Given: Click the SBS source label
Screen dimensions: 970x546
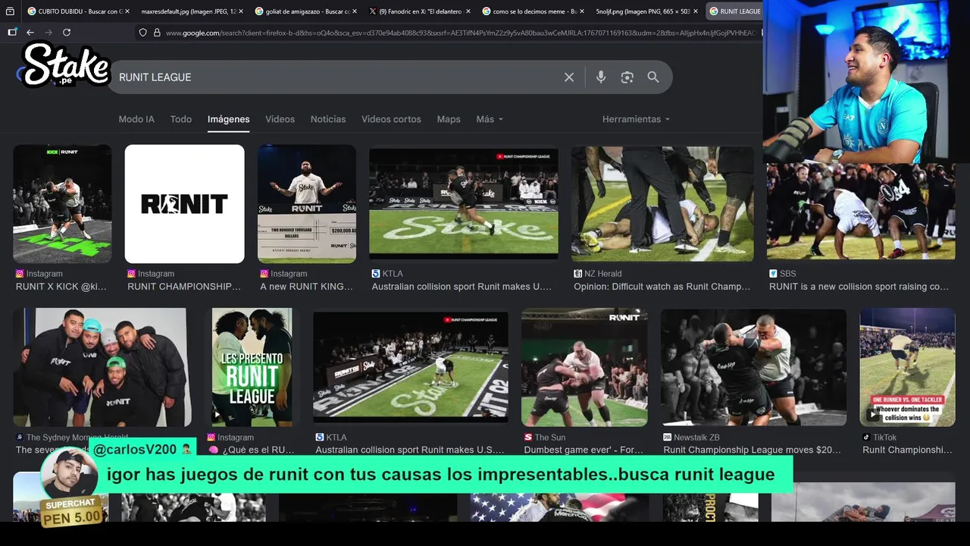Looking at the screenshot, I should pyautogui.click(x=788, y=274).
